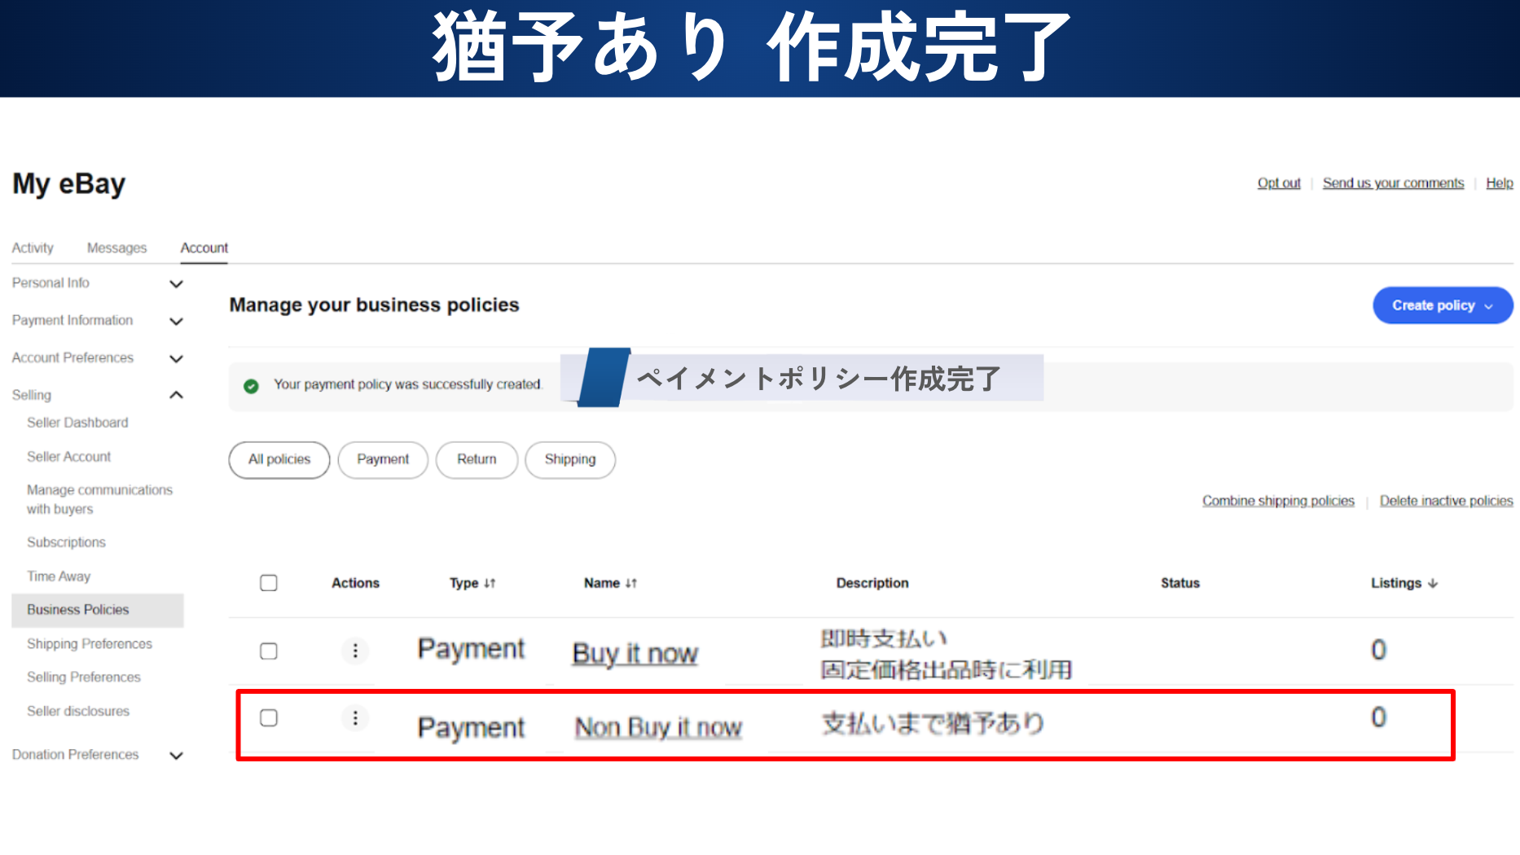
Task: Check the Buy it now policy checkbox
Action: click(269, 651)
